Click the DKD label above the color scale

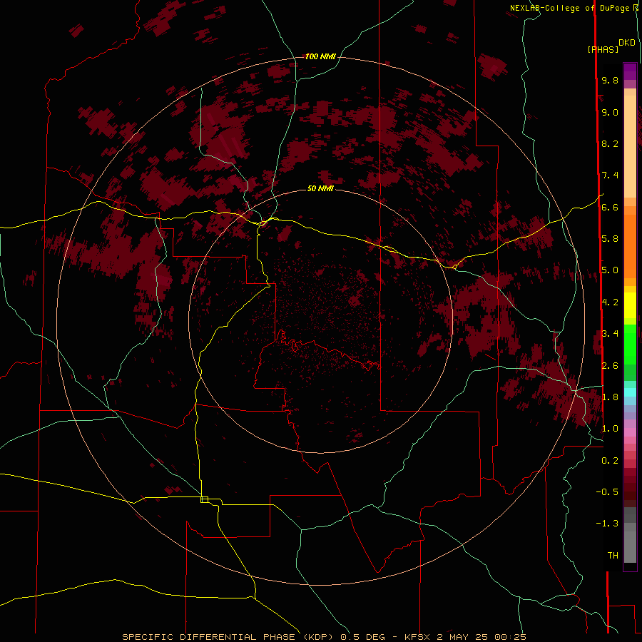click(x=627, y=43)
